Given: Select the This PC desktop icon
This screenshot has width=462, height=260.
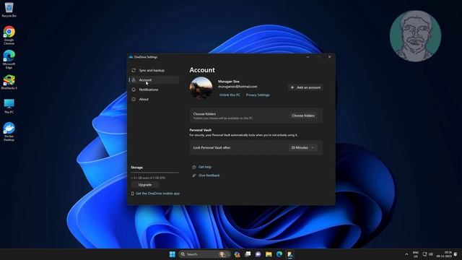Looking at the screenshot, I should [x=9, y=106].
